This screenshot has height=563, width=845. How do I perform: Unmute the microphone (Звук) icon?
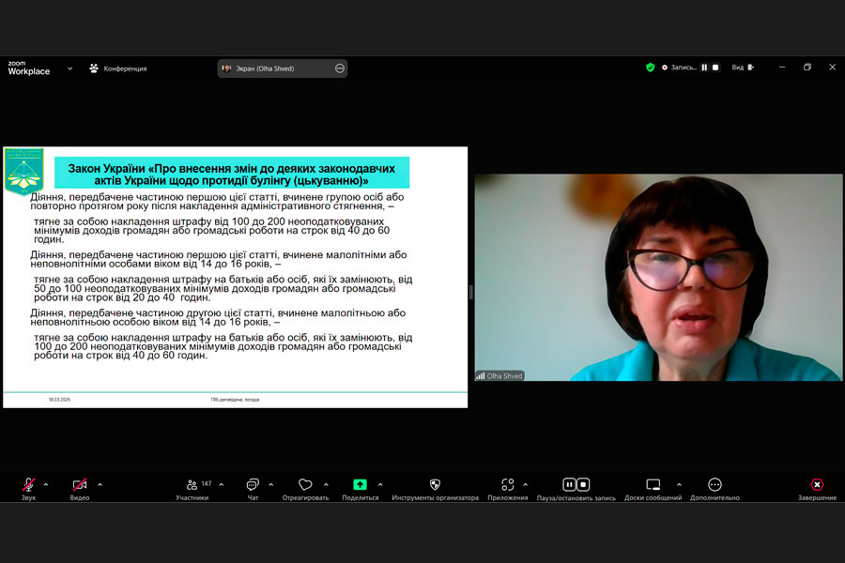point(29,485)
